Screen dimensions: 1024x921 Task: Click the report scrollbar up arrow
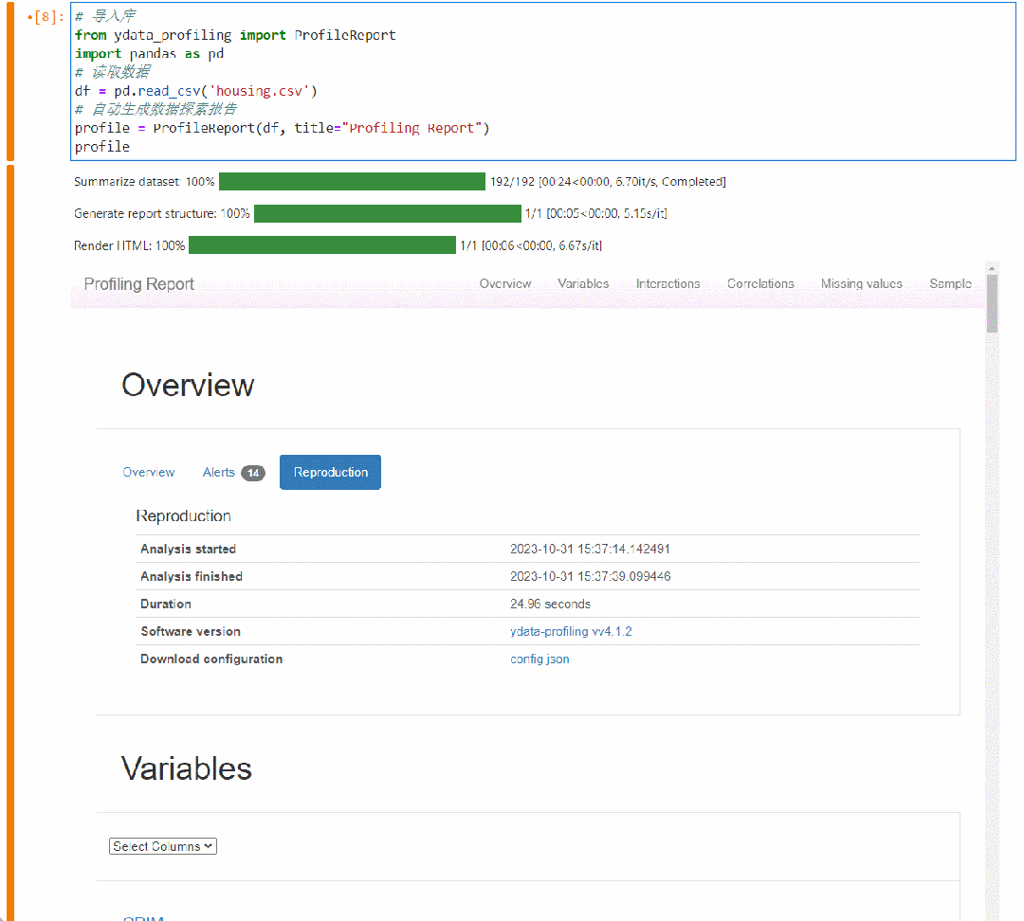992,267
